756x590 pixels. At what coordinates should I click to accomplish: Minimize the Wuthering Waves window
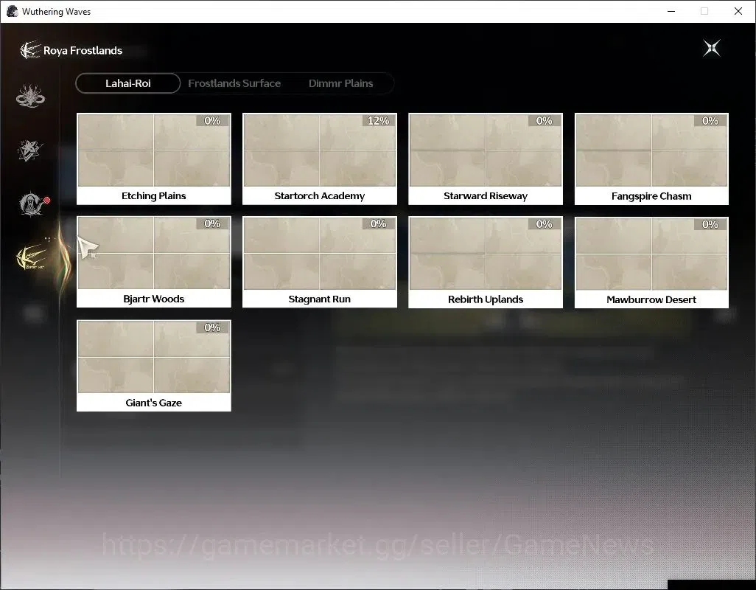pyautogui.click(x=671, y=11)
